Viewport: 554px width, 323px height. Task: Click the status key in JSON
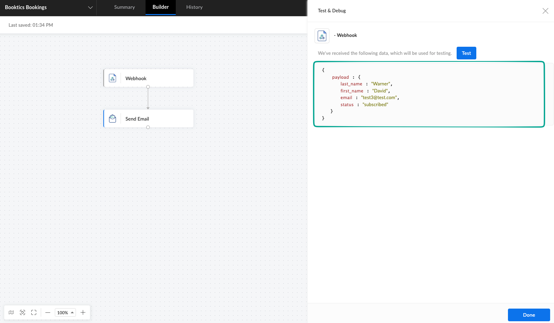click(x=347, y=105)
